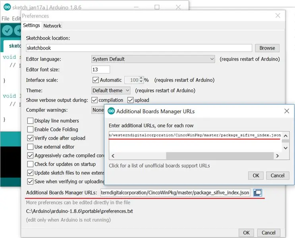295x238 pixels.
Task: Toggle Automatic interface scale checkbox
Action: (x=96, y=80)
